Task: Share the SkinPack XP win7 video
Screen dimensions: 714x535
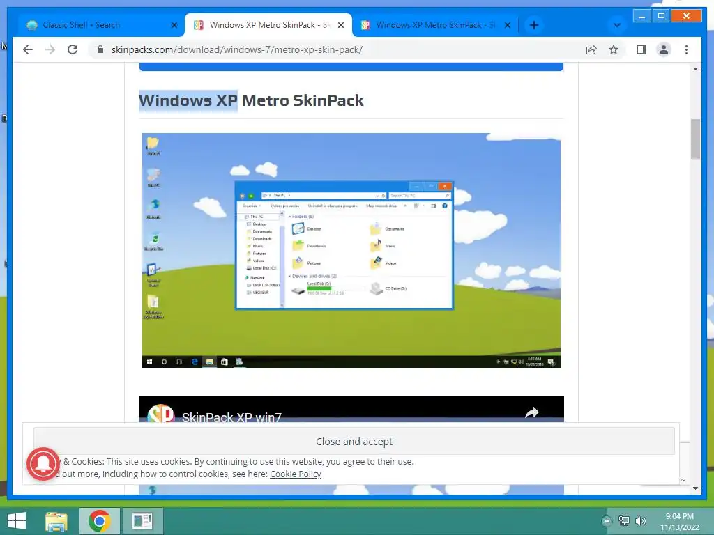Action: pyautogui.click(x=532, y=412)
